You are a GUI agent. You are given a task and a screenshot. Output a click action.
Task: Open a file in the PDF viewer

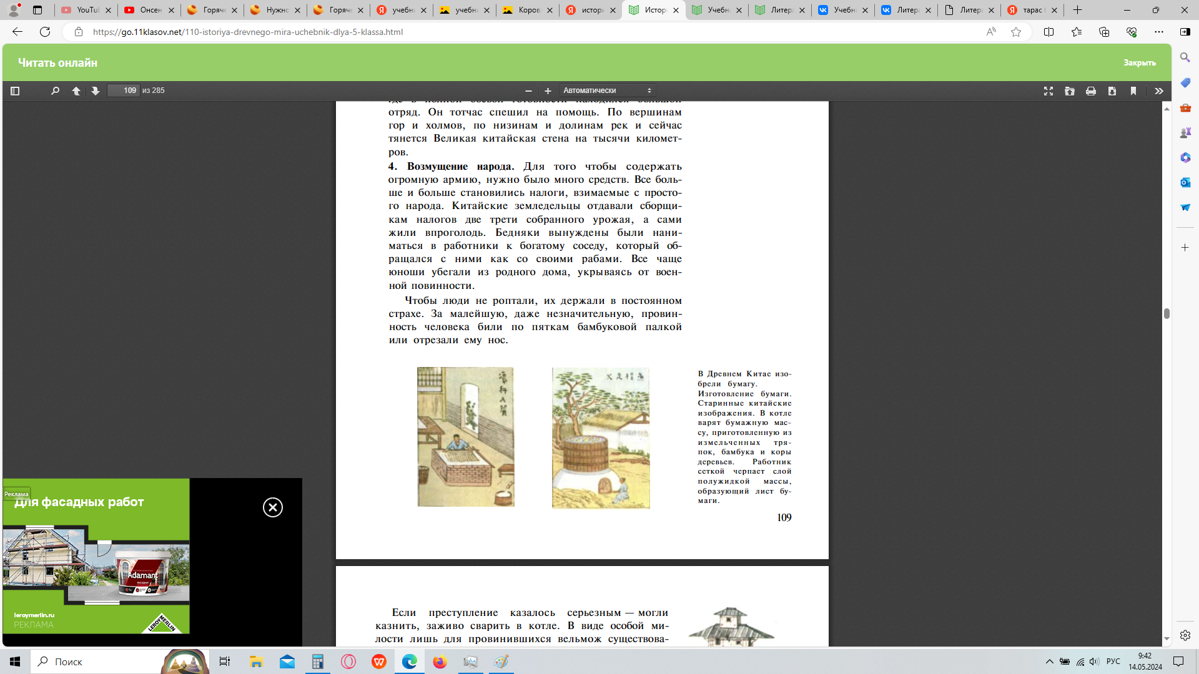(1070, 91)
